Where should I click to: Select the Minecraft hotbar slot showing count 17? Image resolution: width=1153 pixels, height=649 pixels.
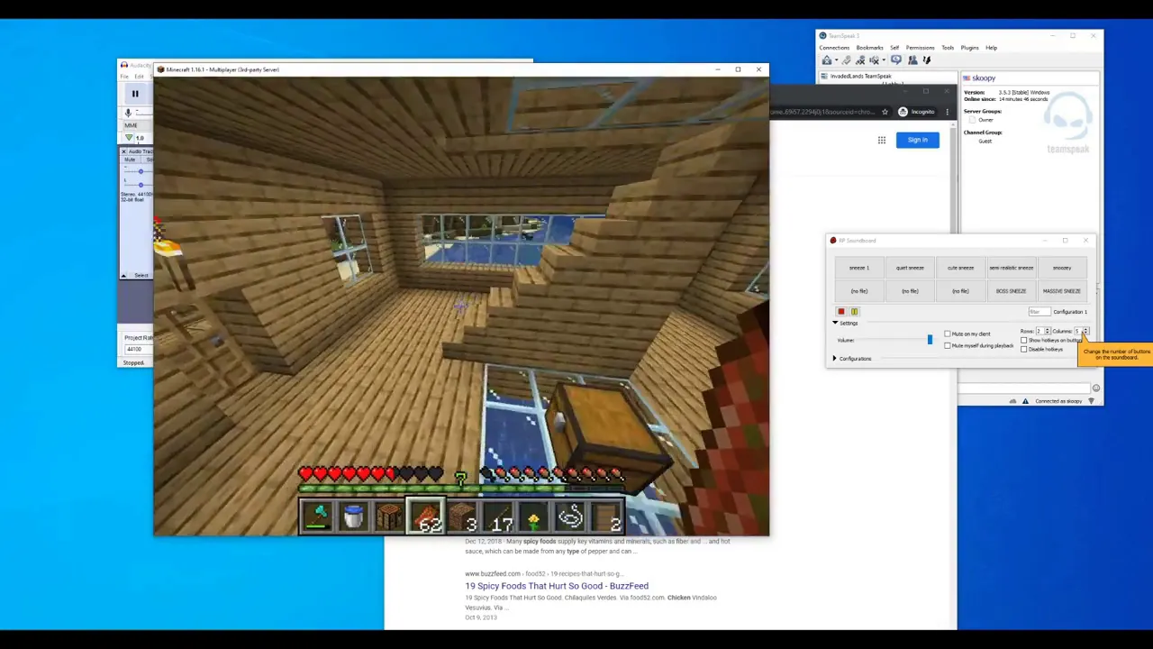click(x=497, y=516)
